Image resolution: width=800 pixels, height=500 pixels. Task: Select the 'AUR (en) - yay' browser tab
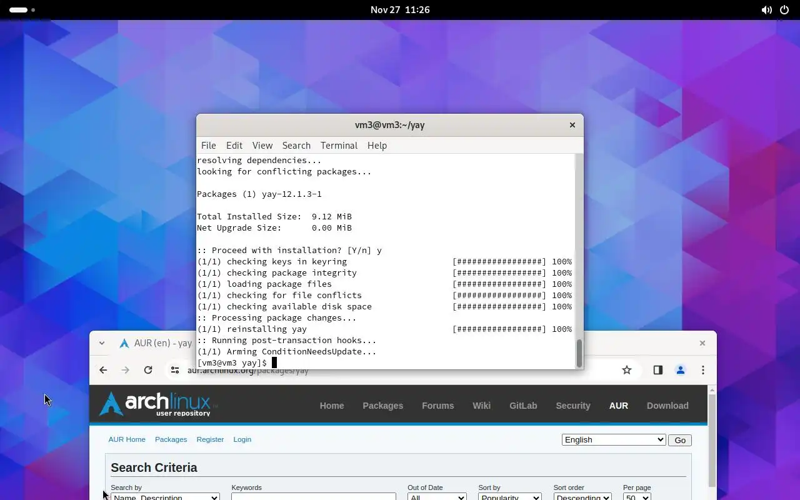coord(156,343)
